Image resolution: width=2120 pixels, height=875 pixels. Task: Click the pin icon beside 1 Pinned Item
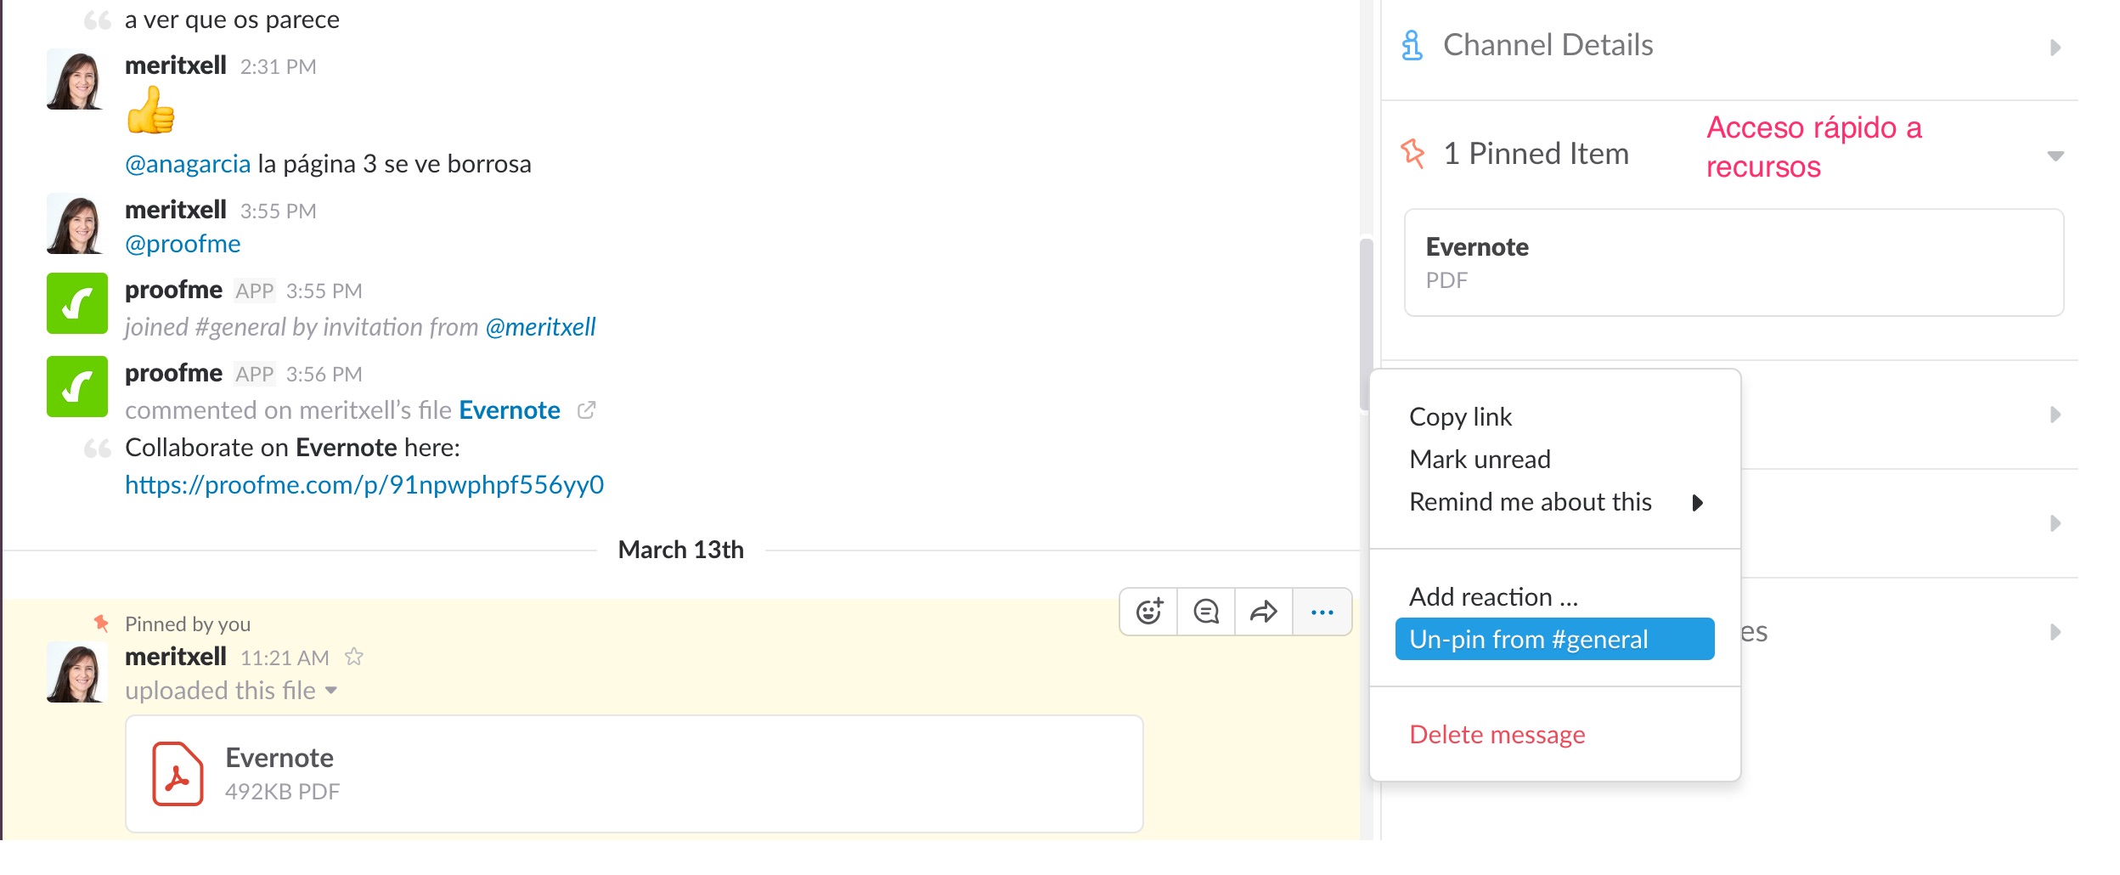1412,154
